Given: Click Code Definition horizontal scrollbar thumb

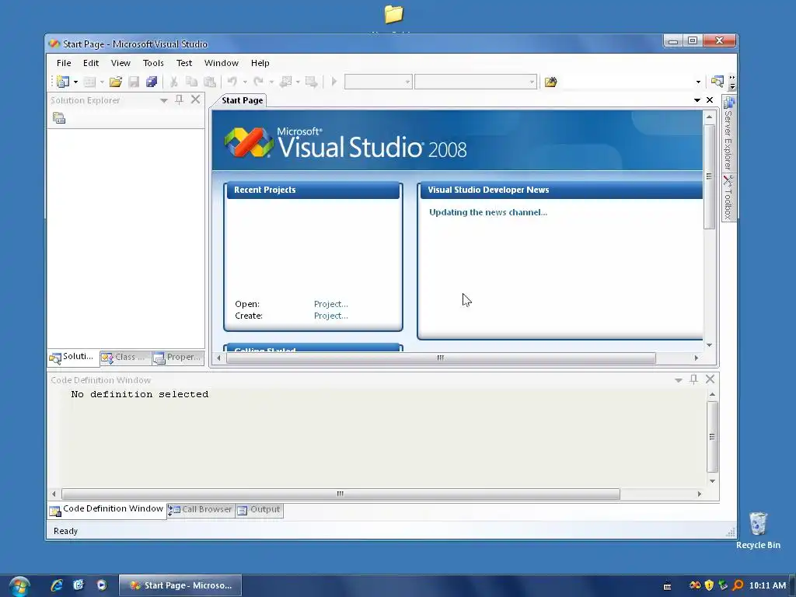Looking at the screenshot, I should (340, 494).
